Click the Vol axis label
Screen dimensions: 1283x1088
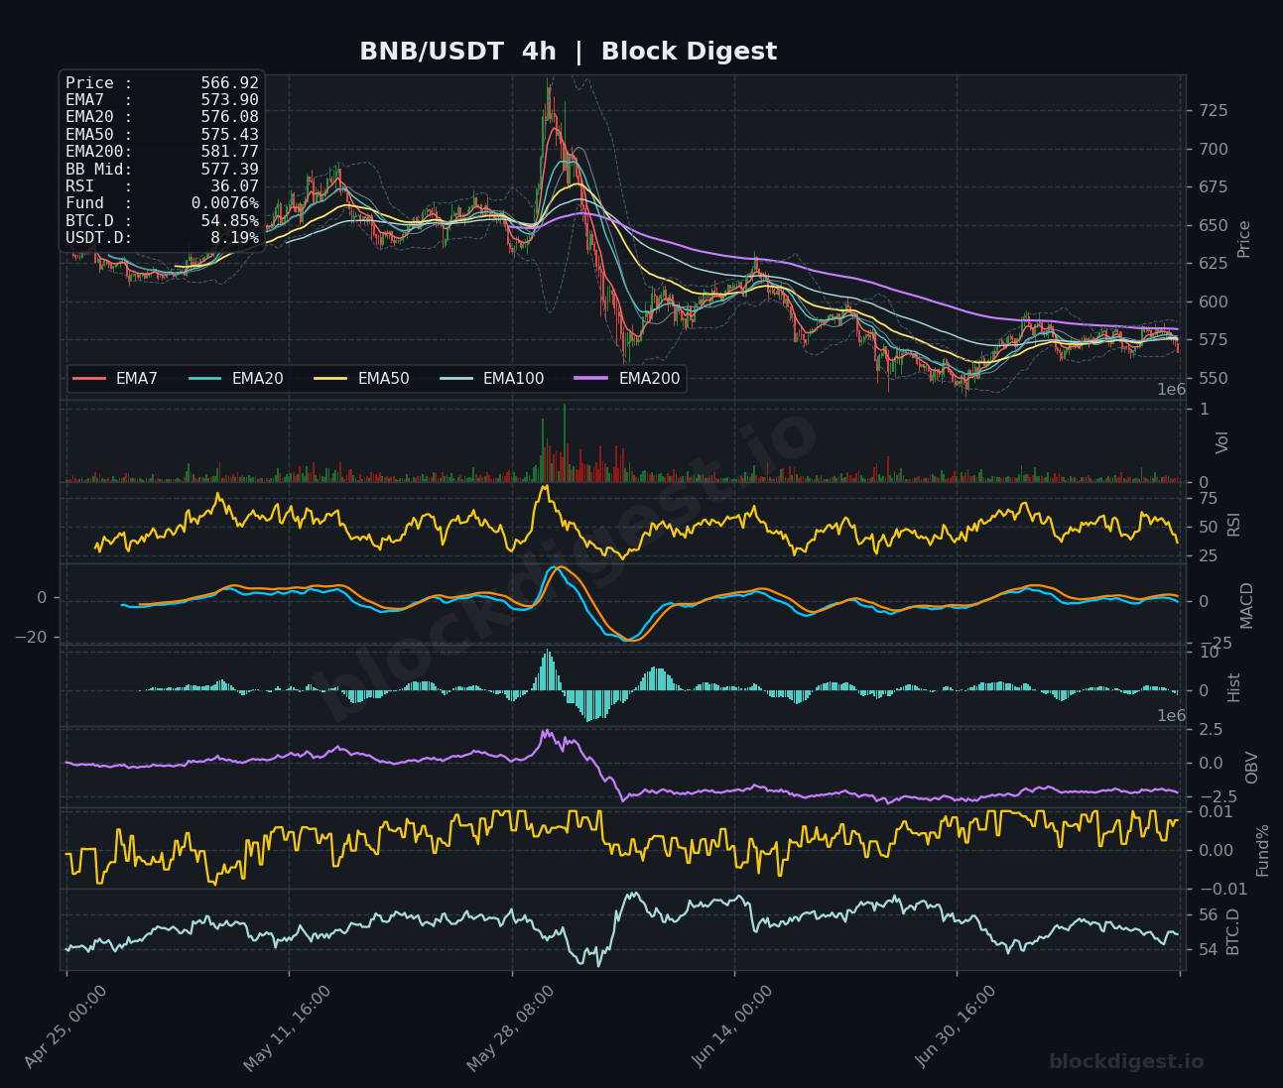click(x=1222, y=442)
